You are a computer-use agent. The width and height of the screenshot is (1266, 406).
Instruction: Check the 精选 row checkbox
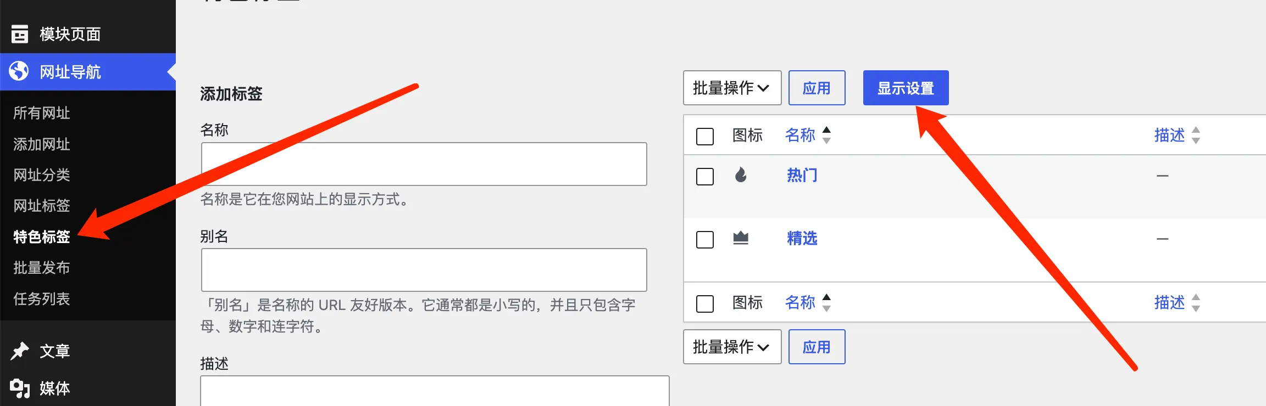[x=705, y=240]
